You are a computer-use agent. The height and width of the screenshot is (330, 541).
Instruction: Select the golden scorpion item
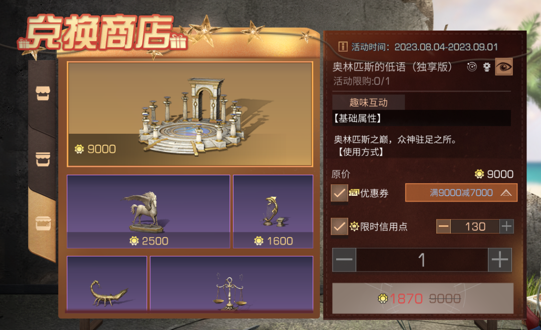107,284
